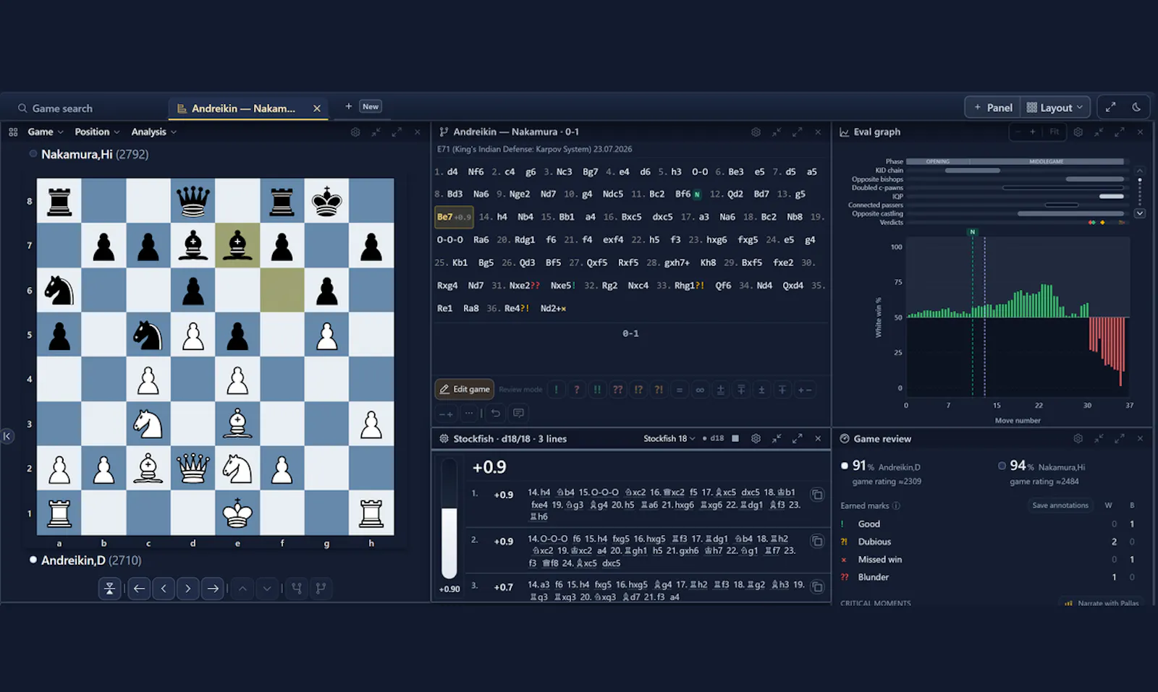The height and width of the screenshot is (692, 1158).
Task: Open the Position menu dropdown
Action: click(x=97, y=132)
